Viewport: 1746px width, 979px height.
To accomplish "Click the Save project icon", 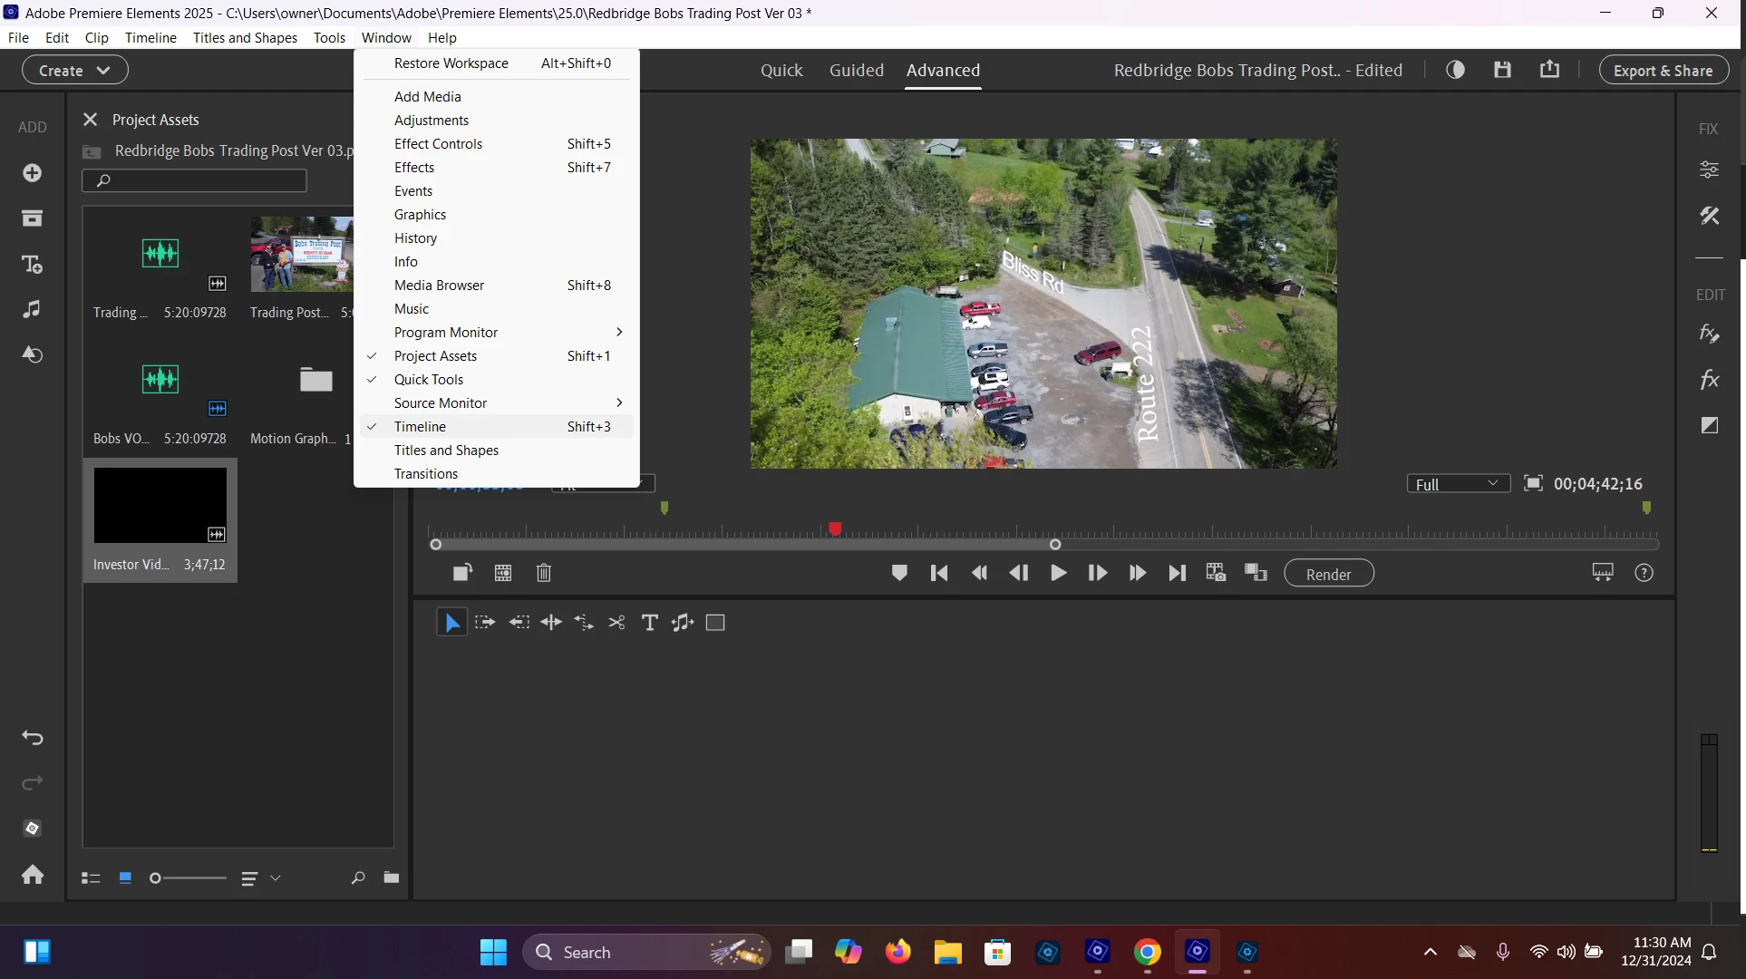I will 1502,70.
